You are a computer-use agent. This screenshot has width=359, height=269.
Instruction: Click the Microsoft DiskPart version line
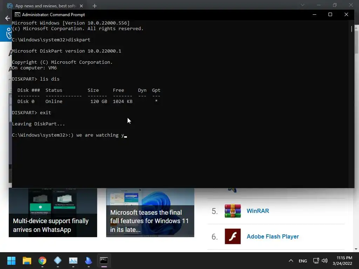[67, 51]
